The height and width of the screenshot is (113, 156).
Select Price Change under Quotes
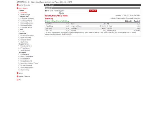[x=25, y=15]
